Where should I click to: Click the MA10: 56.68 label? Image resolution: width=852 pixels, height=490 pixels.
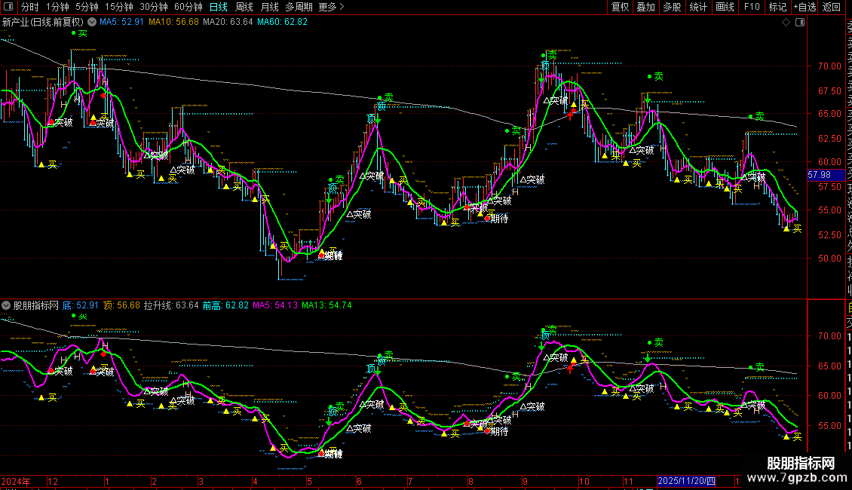pos(174,22)
